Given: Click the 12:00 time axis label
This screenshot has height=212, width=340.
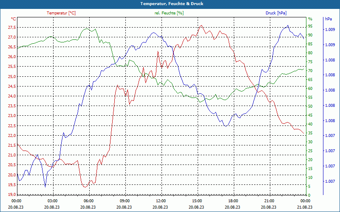Looking at the screenshot, I should 161,201.
